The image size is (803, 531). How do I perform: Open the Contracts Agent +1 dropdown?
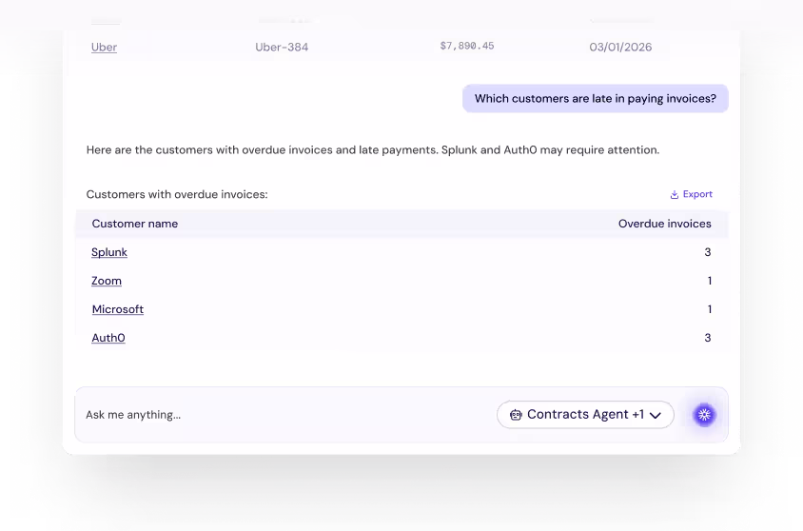[x=585, y=415]
